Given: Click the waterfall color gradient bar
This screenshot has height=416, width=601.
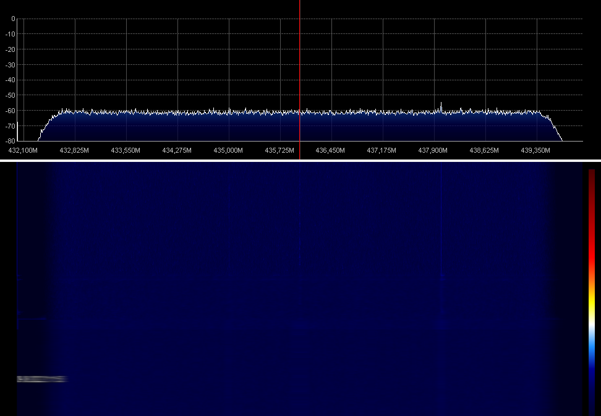Looking at the screenshot, I should [592, 292].
